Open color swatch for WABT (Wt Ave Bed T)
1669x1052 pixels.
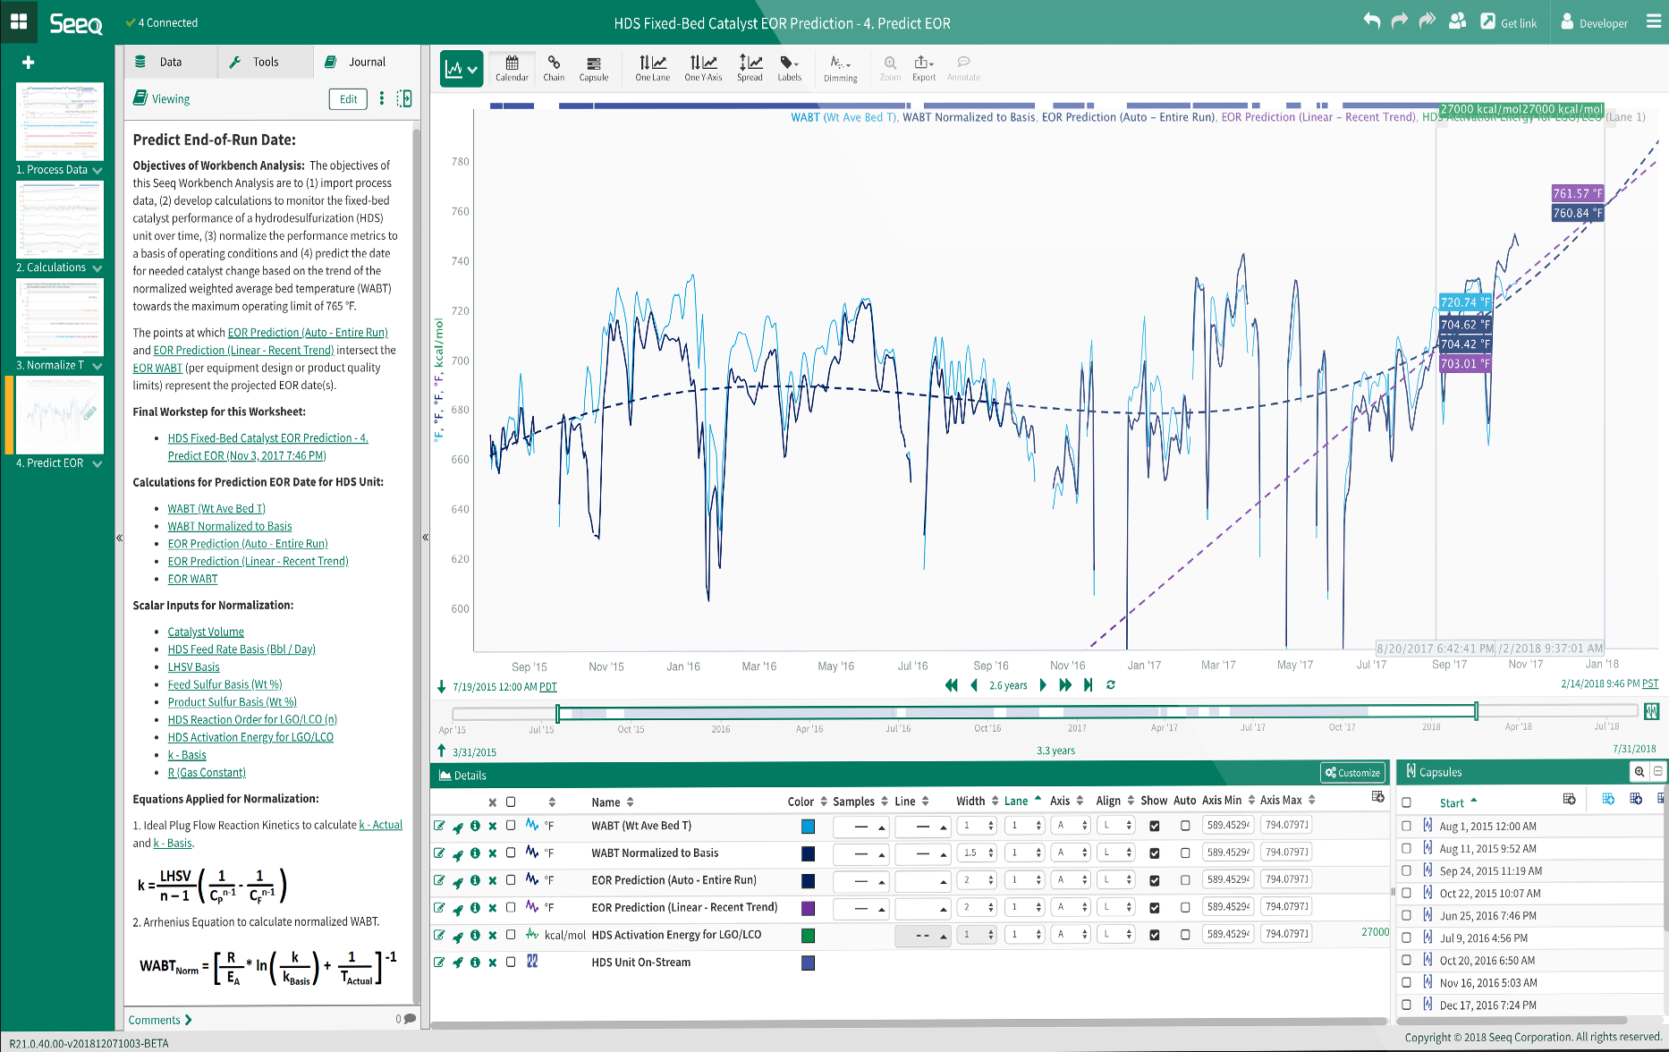tap(808, 826)
